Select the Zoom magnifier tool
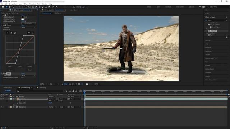 click(x=13, y=7)
